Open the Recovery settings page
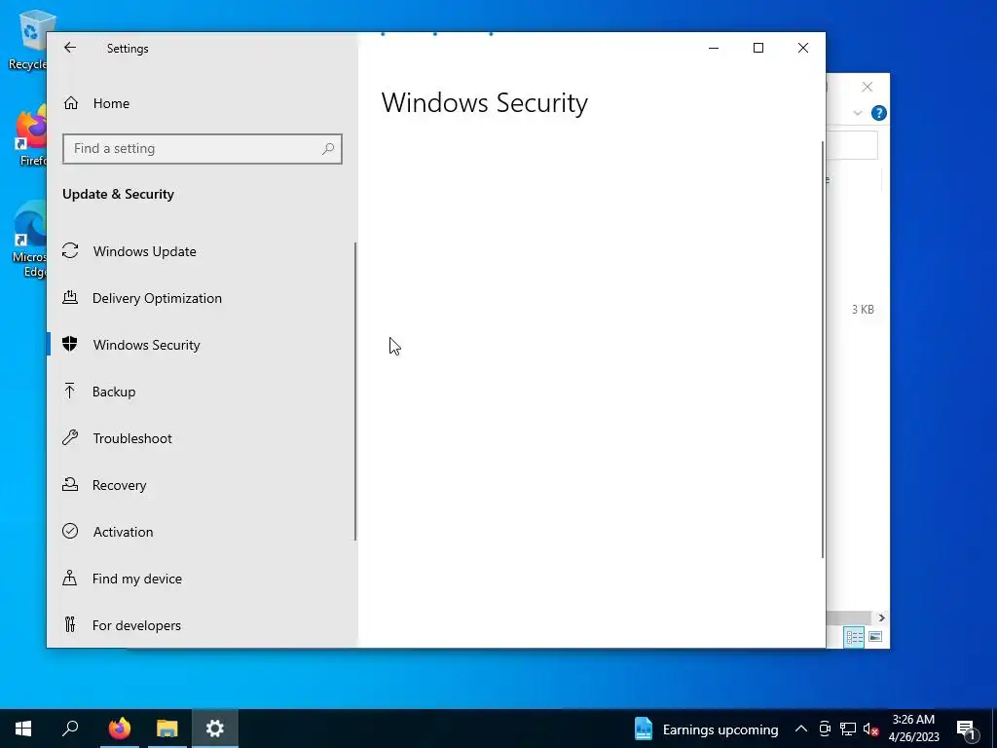Image resolution: width=997 pixels, height=748 pixels. (x=203, y=485)
